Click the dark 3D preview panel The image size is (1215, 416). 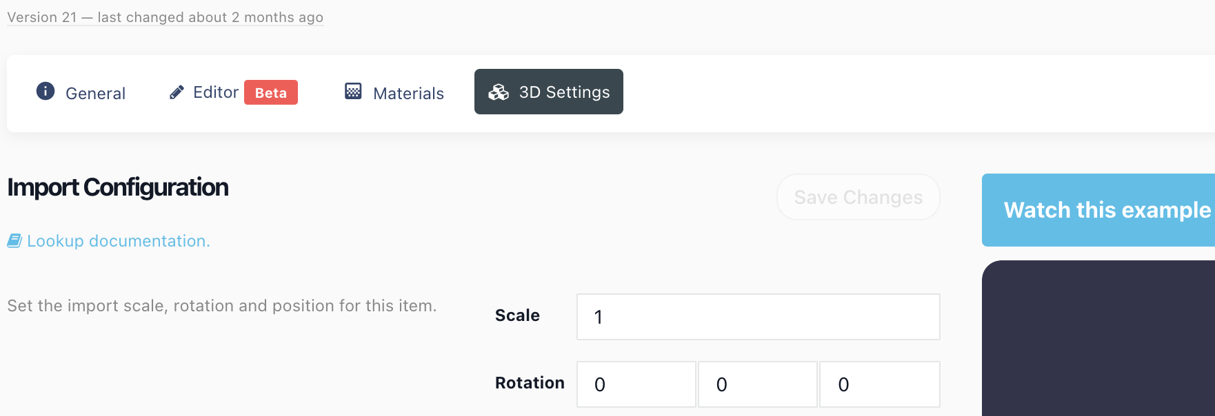click(1098, 338)
